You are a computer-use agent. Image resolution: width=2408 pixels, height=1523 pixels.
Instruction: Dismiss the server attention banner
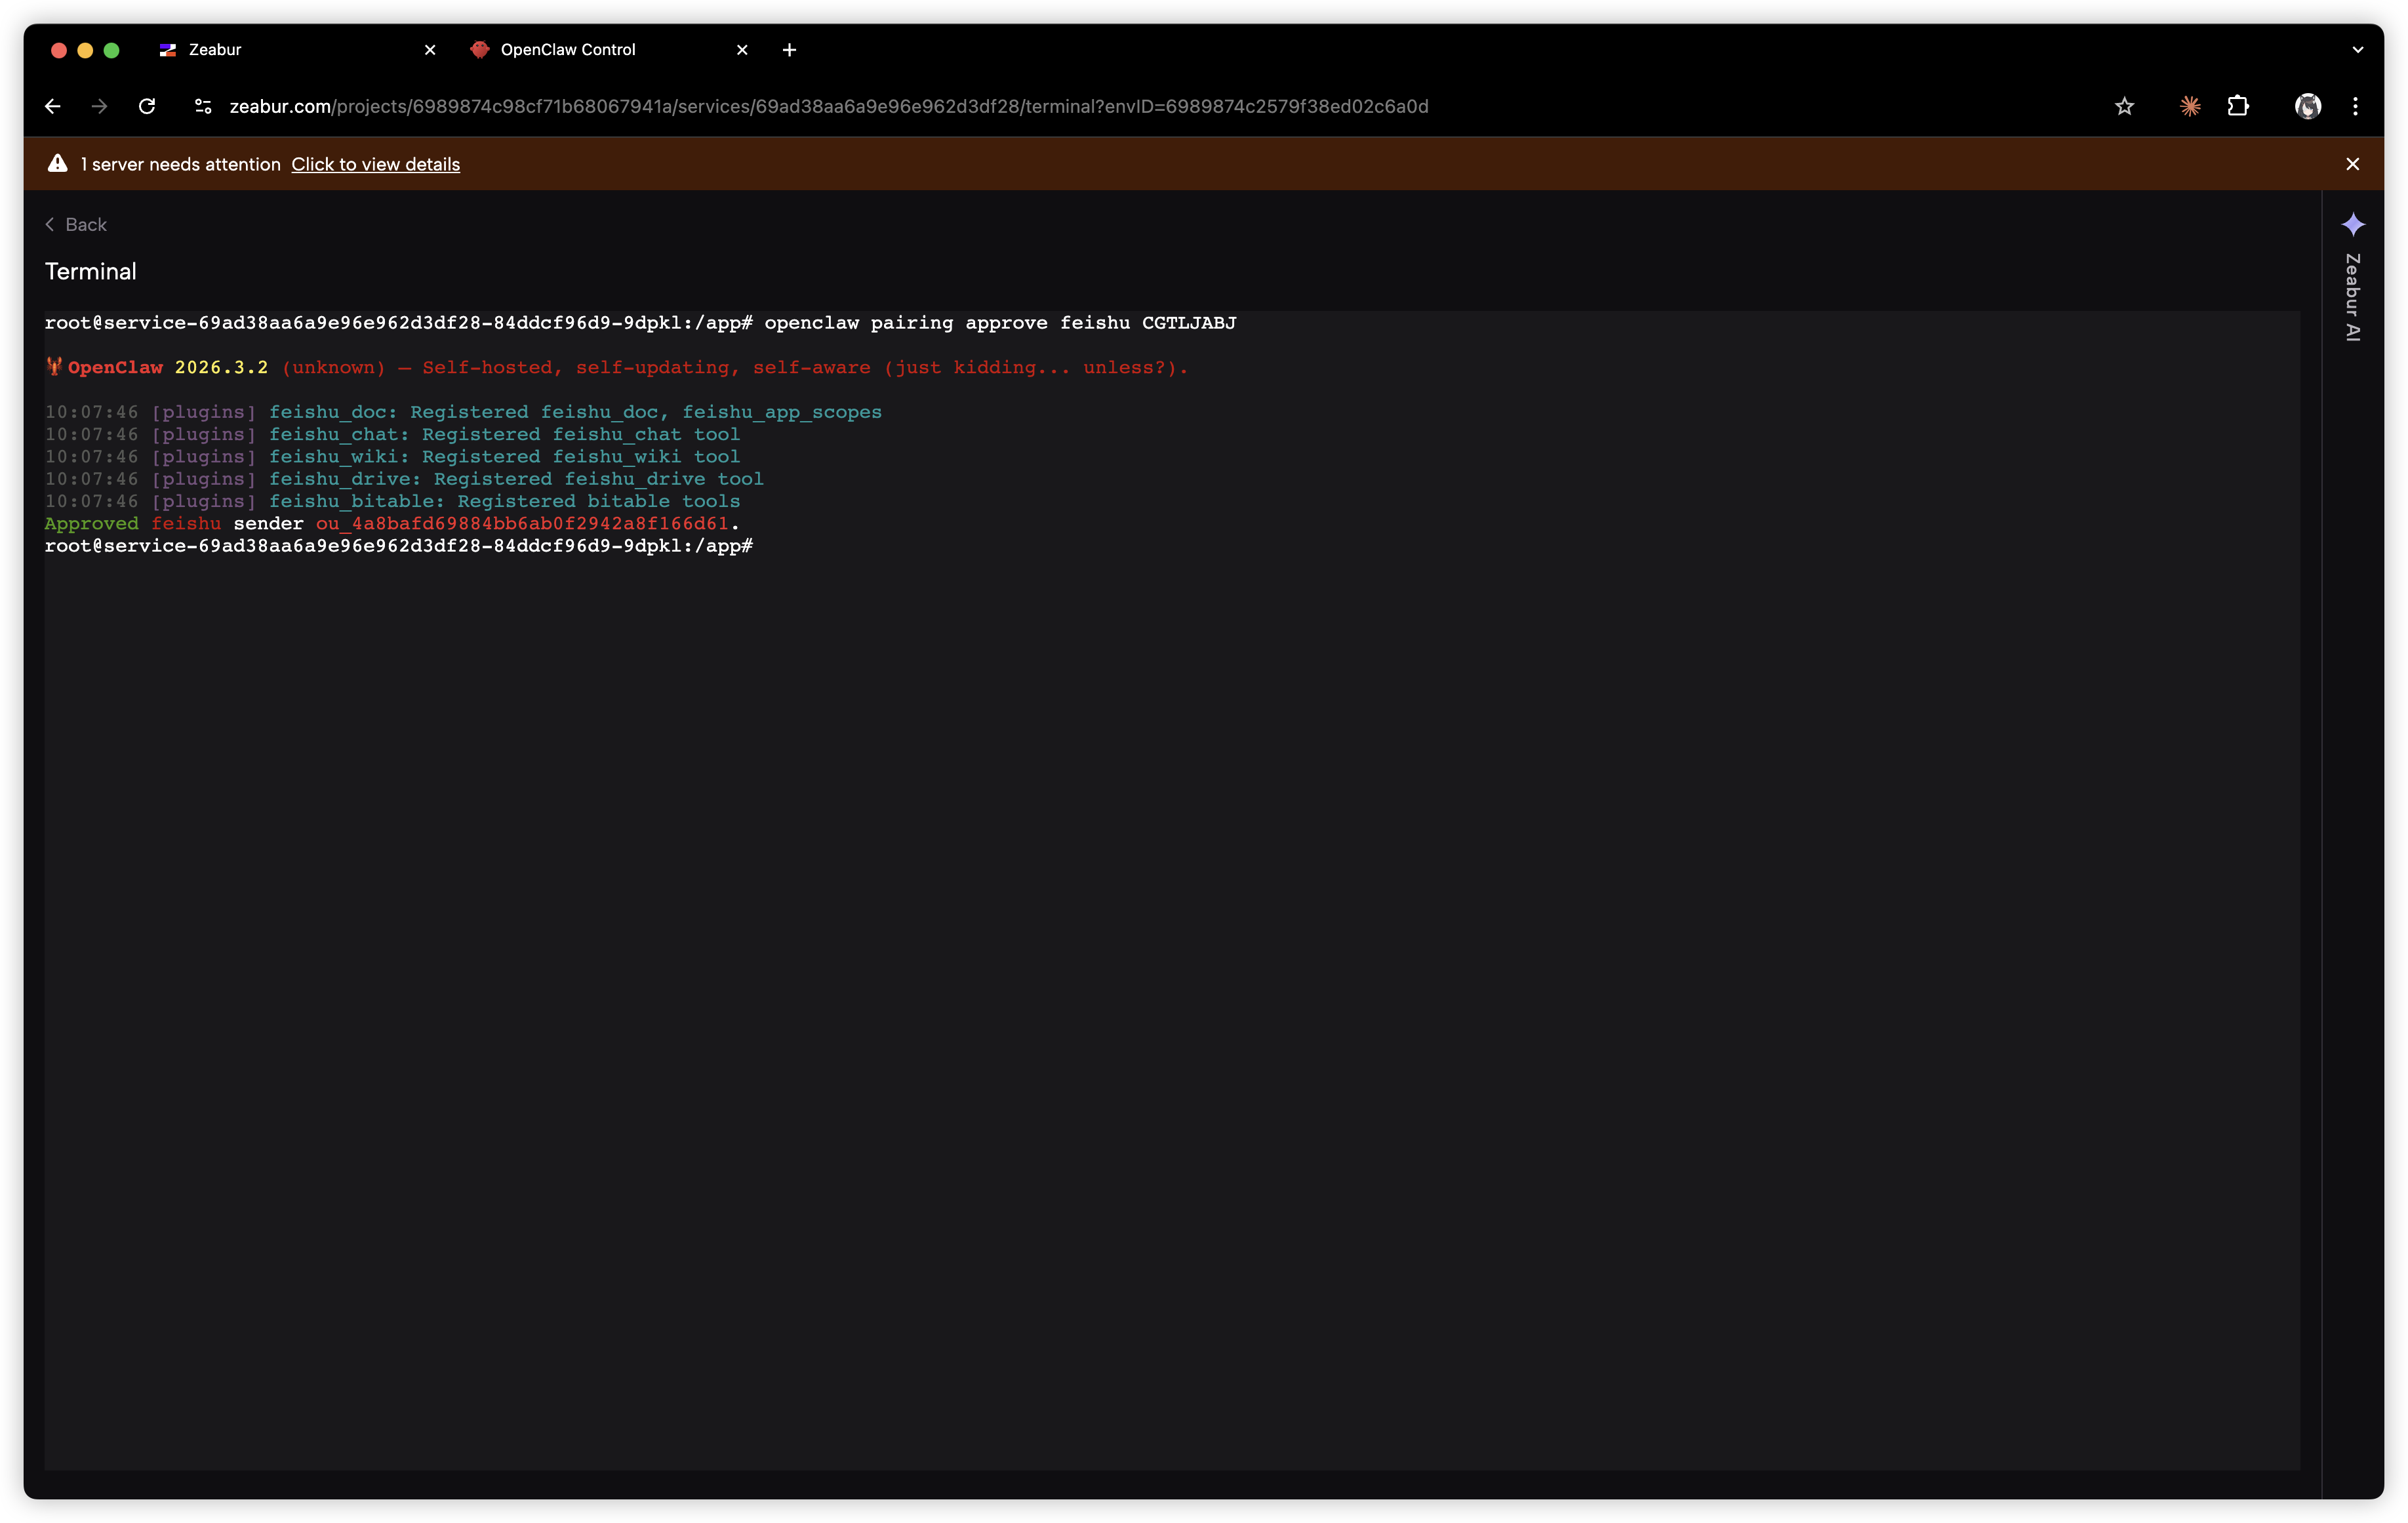2352,164
